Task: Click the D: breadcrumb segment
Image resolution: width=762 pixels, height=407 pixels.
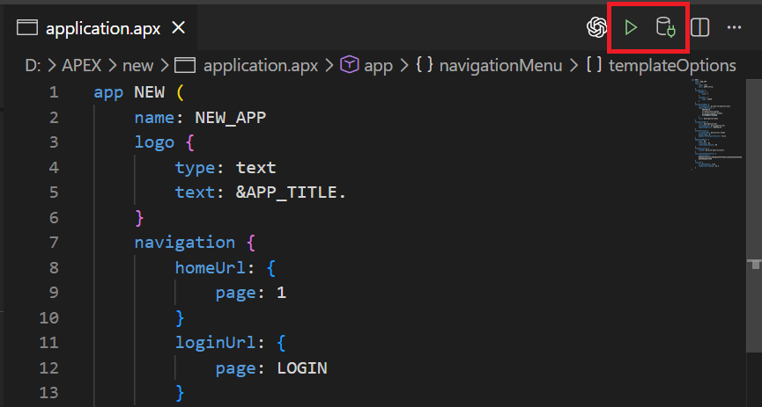Action: point(33,65)
